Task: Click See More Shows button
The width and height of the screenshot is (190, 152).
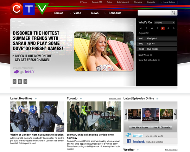Action: [140, 127]
